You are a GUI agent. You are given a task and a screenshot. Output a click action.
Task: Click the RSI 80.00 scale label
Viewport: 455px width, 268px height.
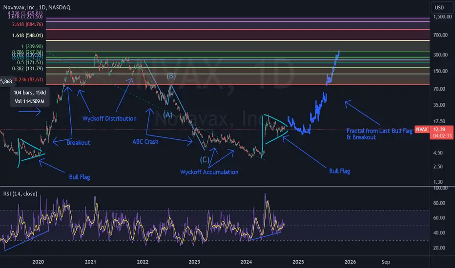[439, 203]
